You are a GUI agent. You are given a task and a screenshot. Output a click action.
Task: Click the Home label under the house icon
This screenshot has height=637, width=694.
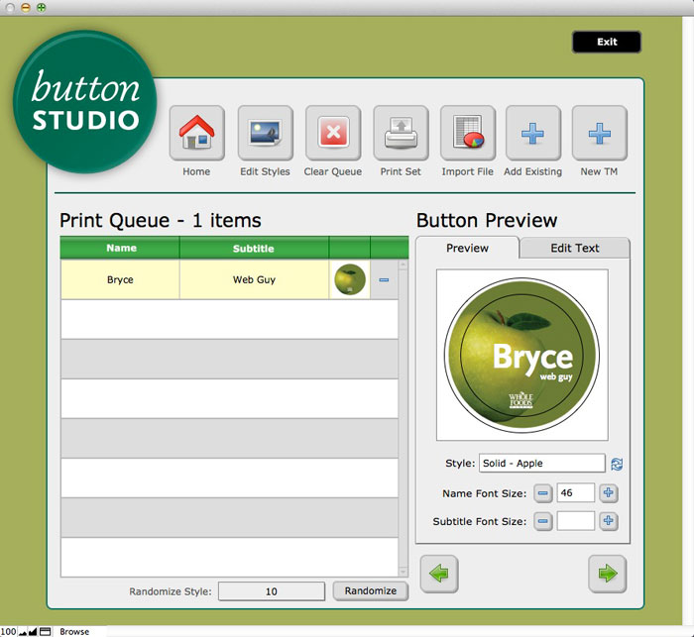(x=196, y=171)
